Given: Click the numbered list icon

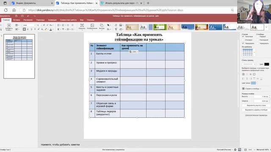Looking at the screenshot, I should coord(63,25).
